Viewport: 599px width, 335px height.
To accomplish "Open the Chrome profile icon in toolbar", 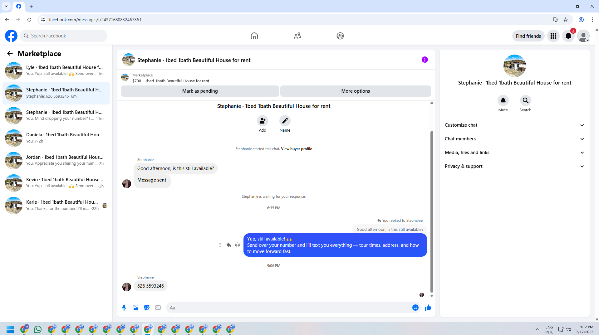I will [x=581, y=20].
